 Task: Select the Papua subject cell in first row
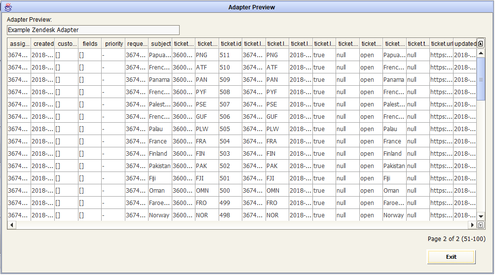[160, 55]
